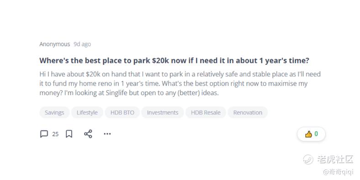Screen dimensions: 360x180
Task: Bookmark this post with the bookmark icon
Action: 69,134
